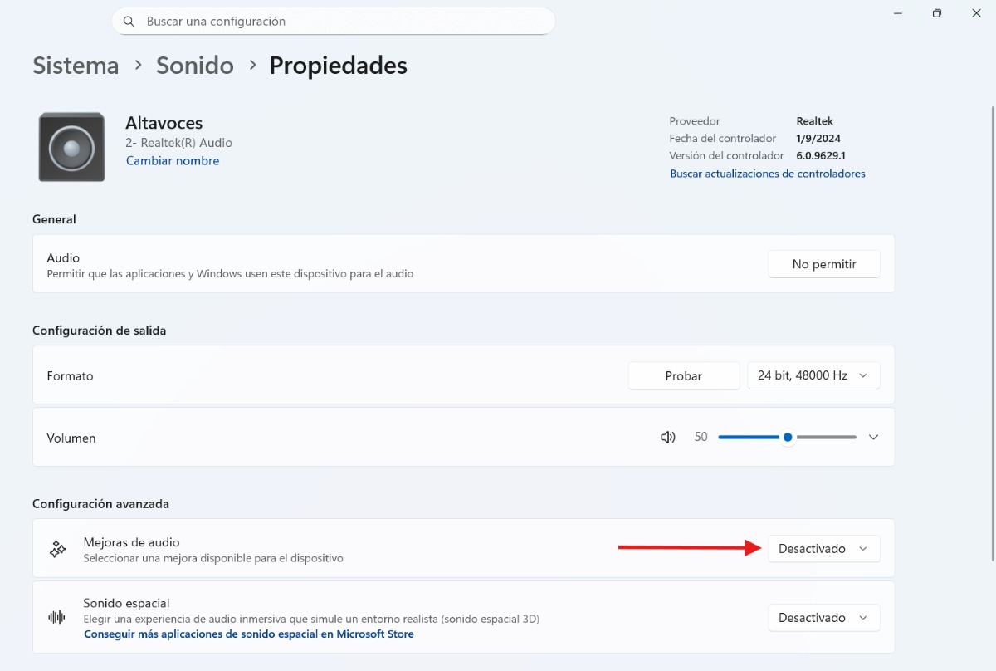Viewport: 996px width, 671px height.
Task: Click the Sonido espacial dropdown arrow
Action: [862, 617]
